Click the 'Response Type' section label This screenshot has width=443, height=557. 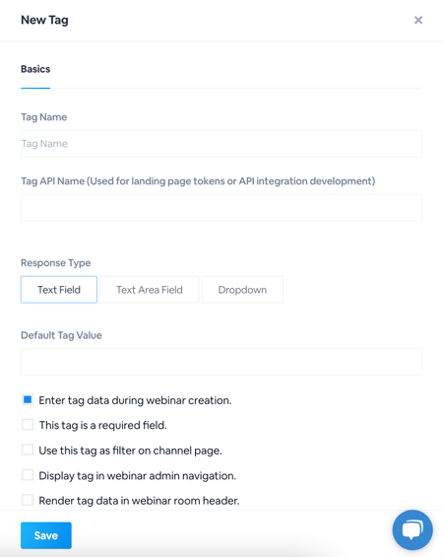coord(56,263)
